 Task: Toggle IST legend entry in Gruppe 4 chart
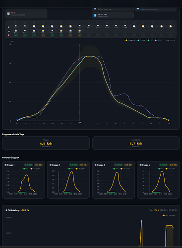[161, 168]
